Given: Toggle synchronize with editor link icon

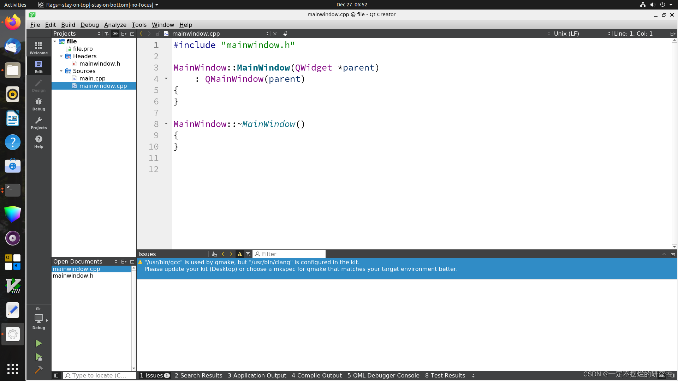Looking at the screenshot, I should pos(115,34).
